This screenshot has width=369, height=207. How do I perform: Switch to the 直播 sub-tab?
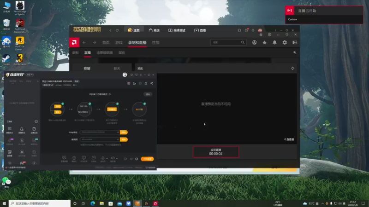(88, 52)
